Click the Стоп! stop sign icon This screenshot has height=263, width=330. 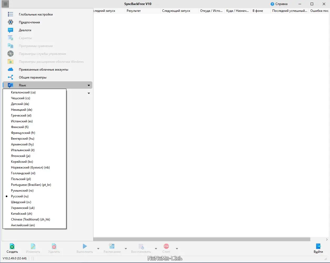[x=166, y=246]
